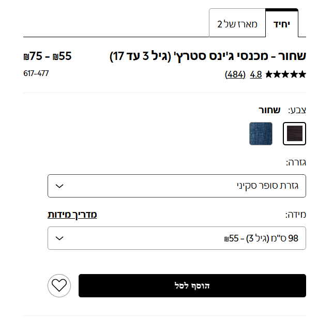Open the size dropdown showing 98 ס"מ
333x318 pixels.
tap(177, 238)
